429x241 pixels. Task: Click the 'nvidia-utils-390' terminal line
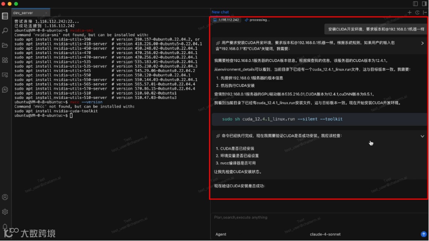pyautogui.click(x=107, y=39)
